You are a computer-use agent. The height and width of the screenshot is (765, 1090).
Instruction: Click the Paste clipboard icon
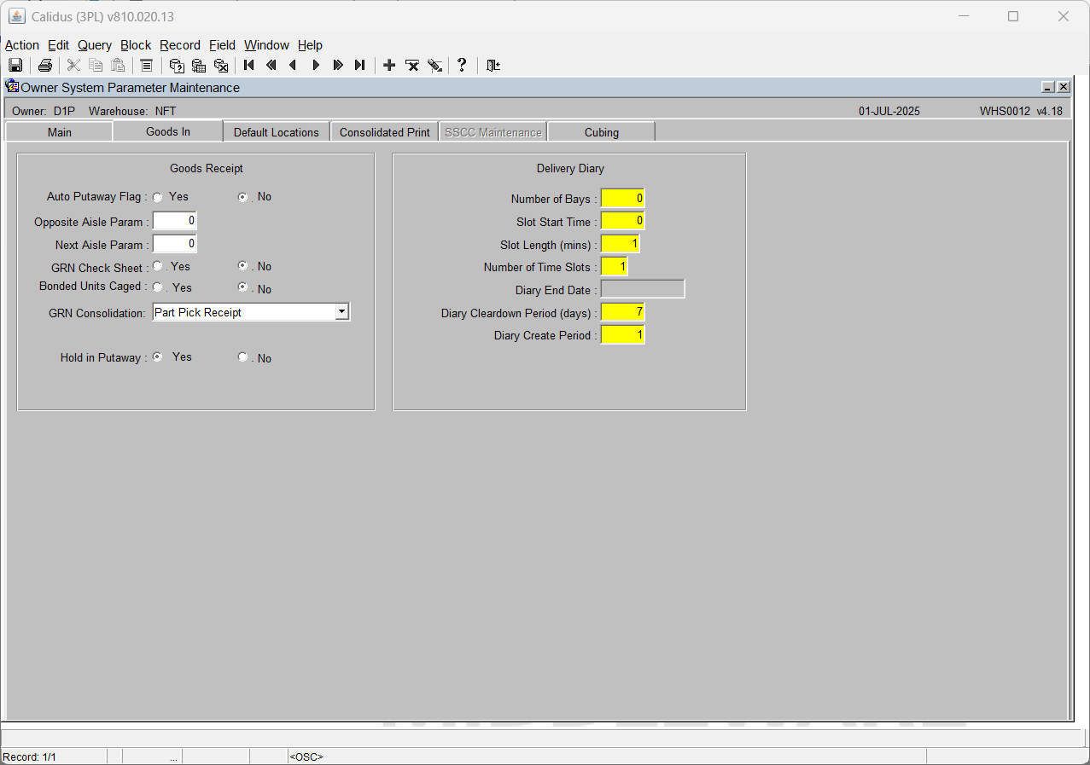coord(118,65)
